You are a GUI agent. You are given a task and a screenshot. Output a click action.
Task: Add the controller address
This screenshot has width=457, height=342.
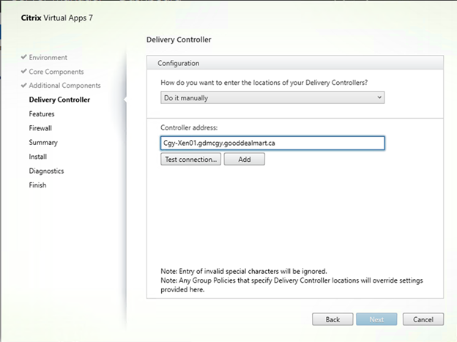pos(244,159)
